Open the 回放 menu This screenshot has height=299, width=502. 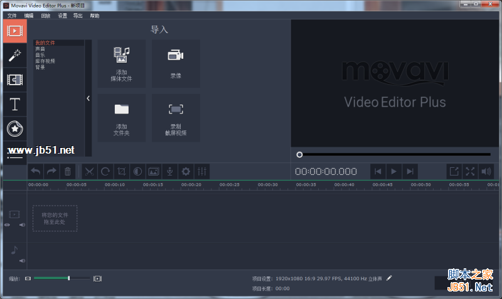click(x=46, y=16)
